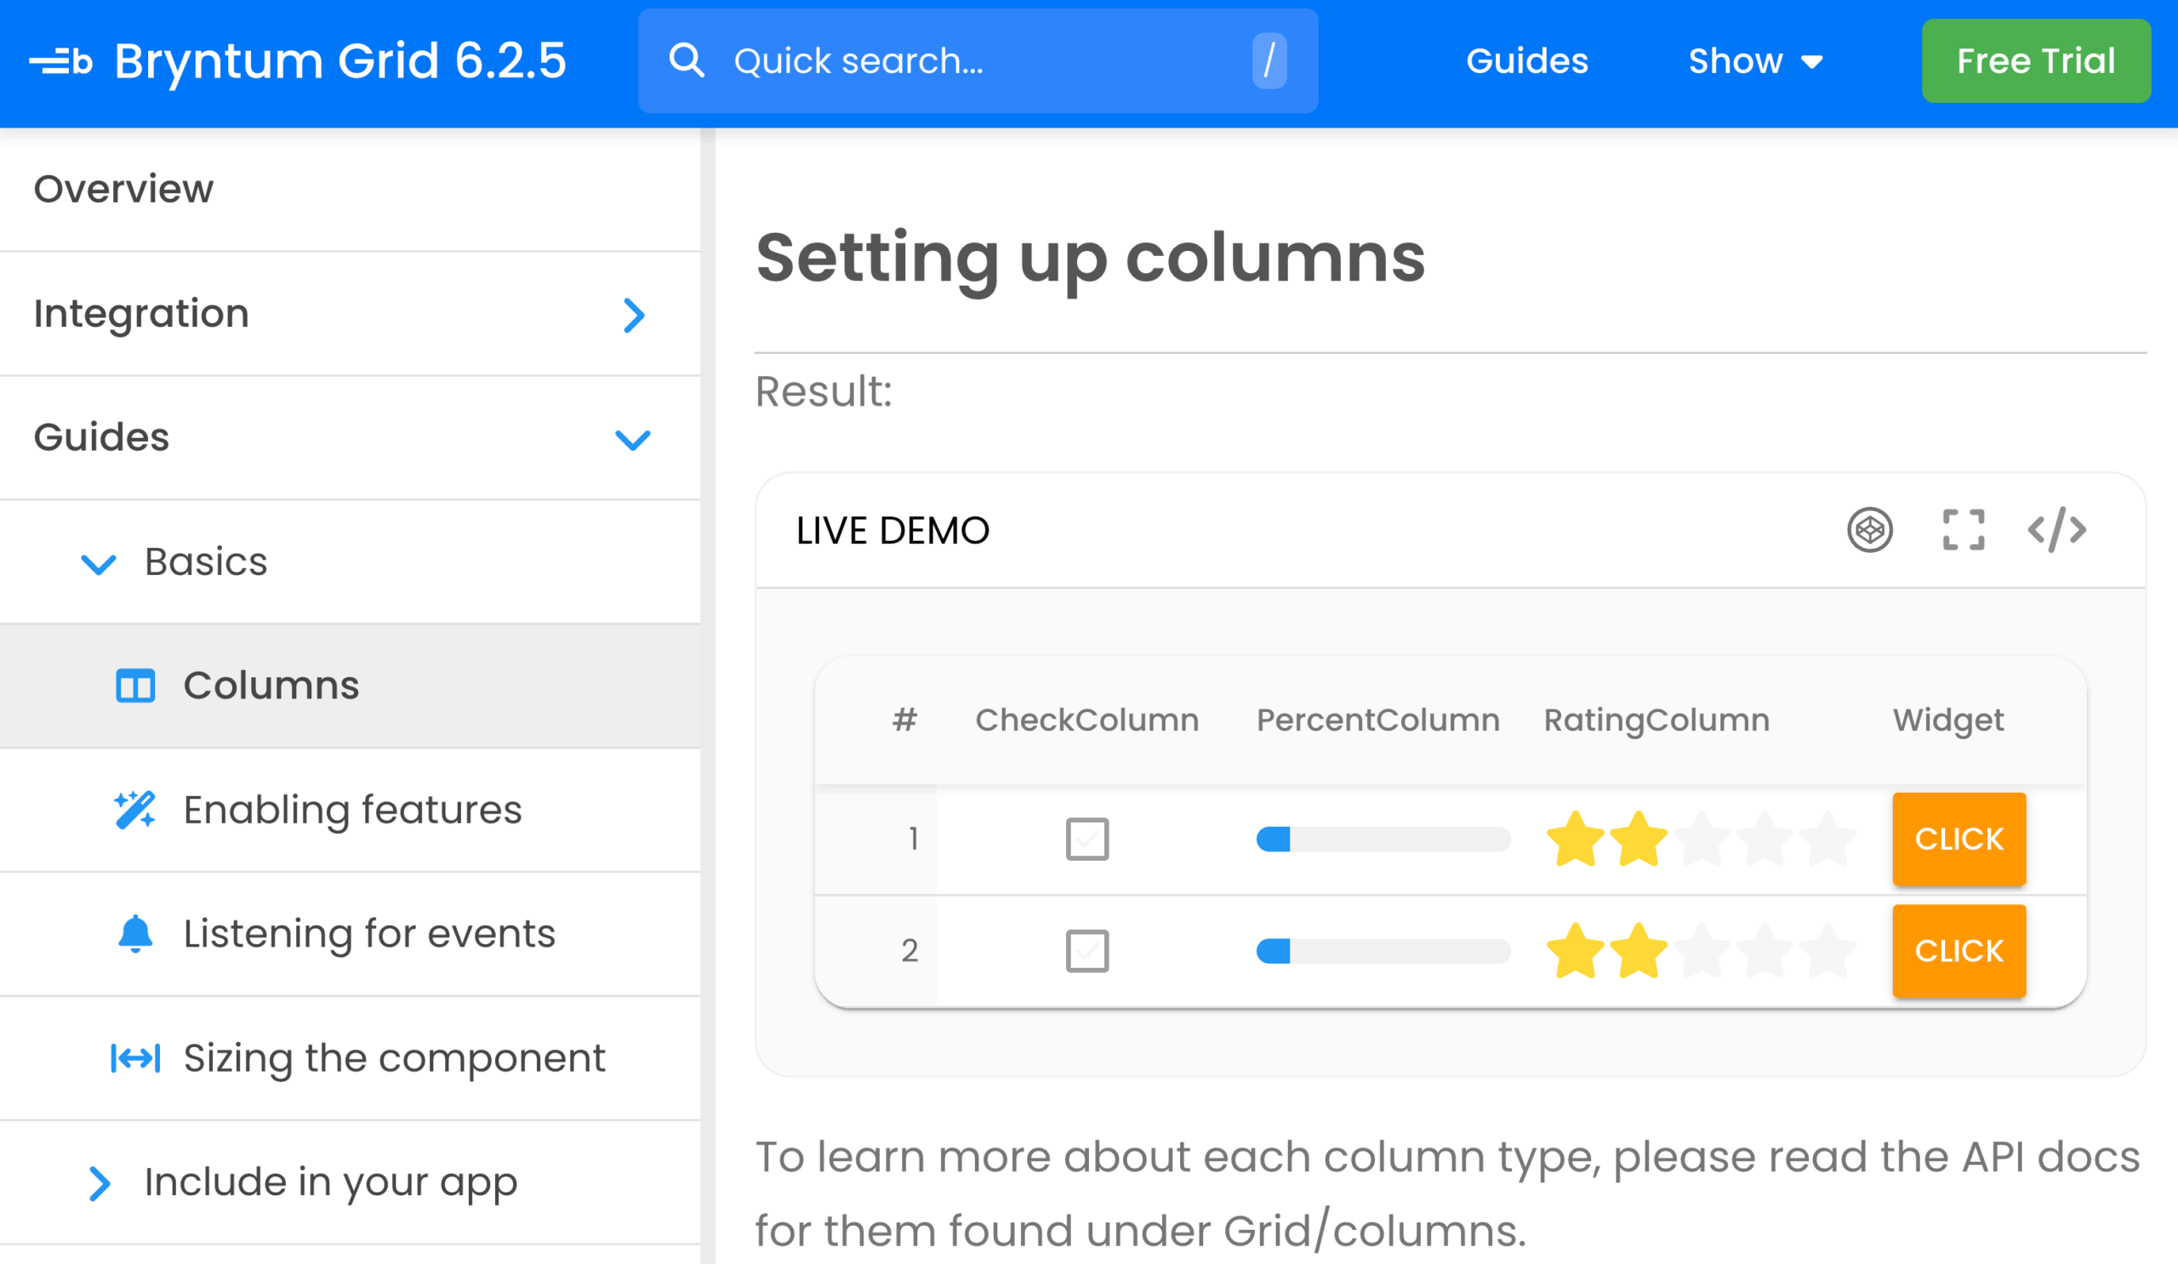
Task: Click the row 1 CLICK button
Action: [1958, 839]
